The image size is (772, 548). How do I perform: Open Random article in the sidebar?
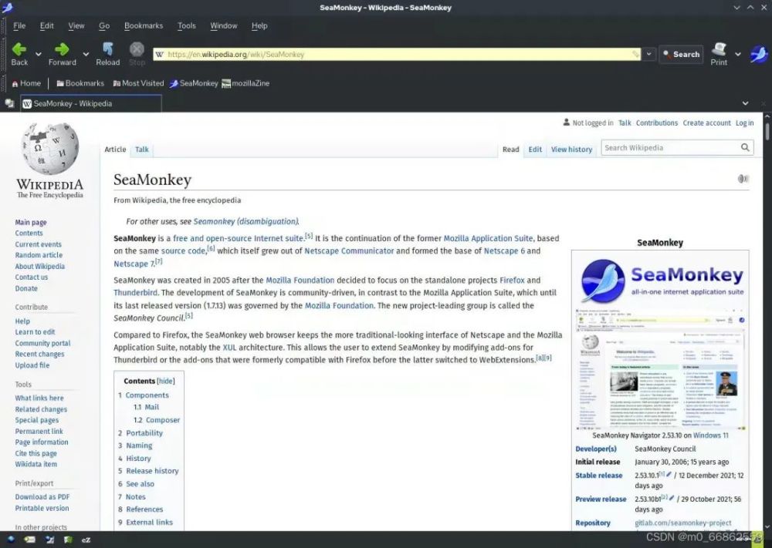pos(39,255)
